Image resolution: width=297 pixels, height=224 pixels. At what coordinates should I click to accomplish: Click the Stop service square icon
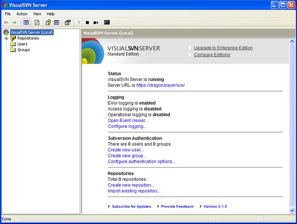point(88,23)
